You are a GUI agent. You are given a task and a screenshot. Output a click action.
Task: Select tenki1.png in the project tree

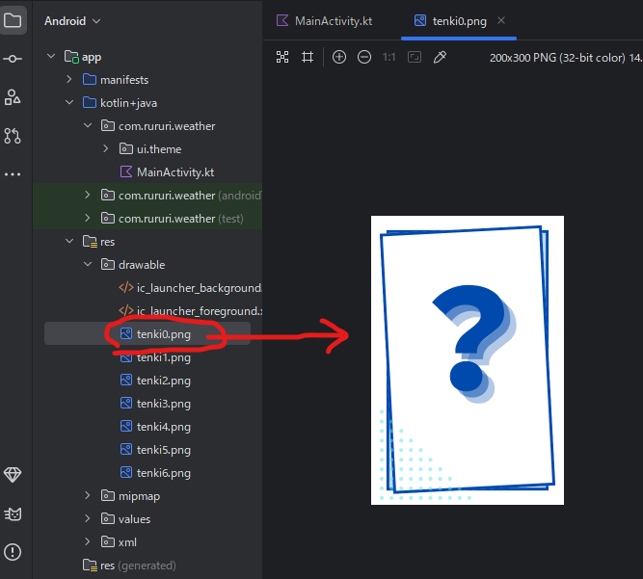[x=155, y=357]
